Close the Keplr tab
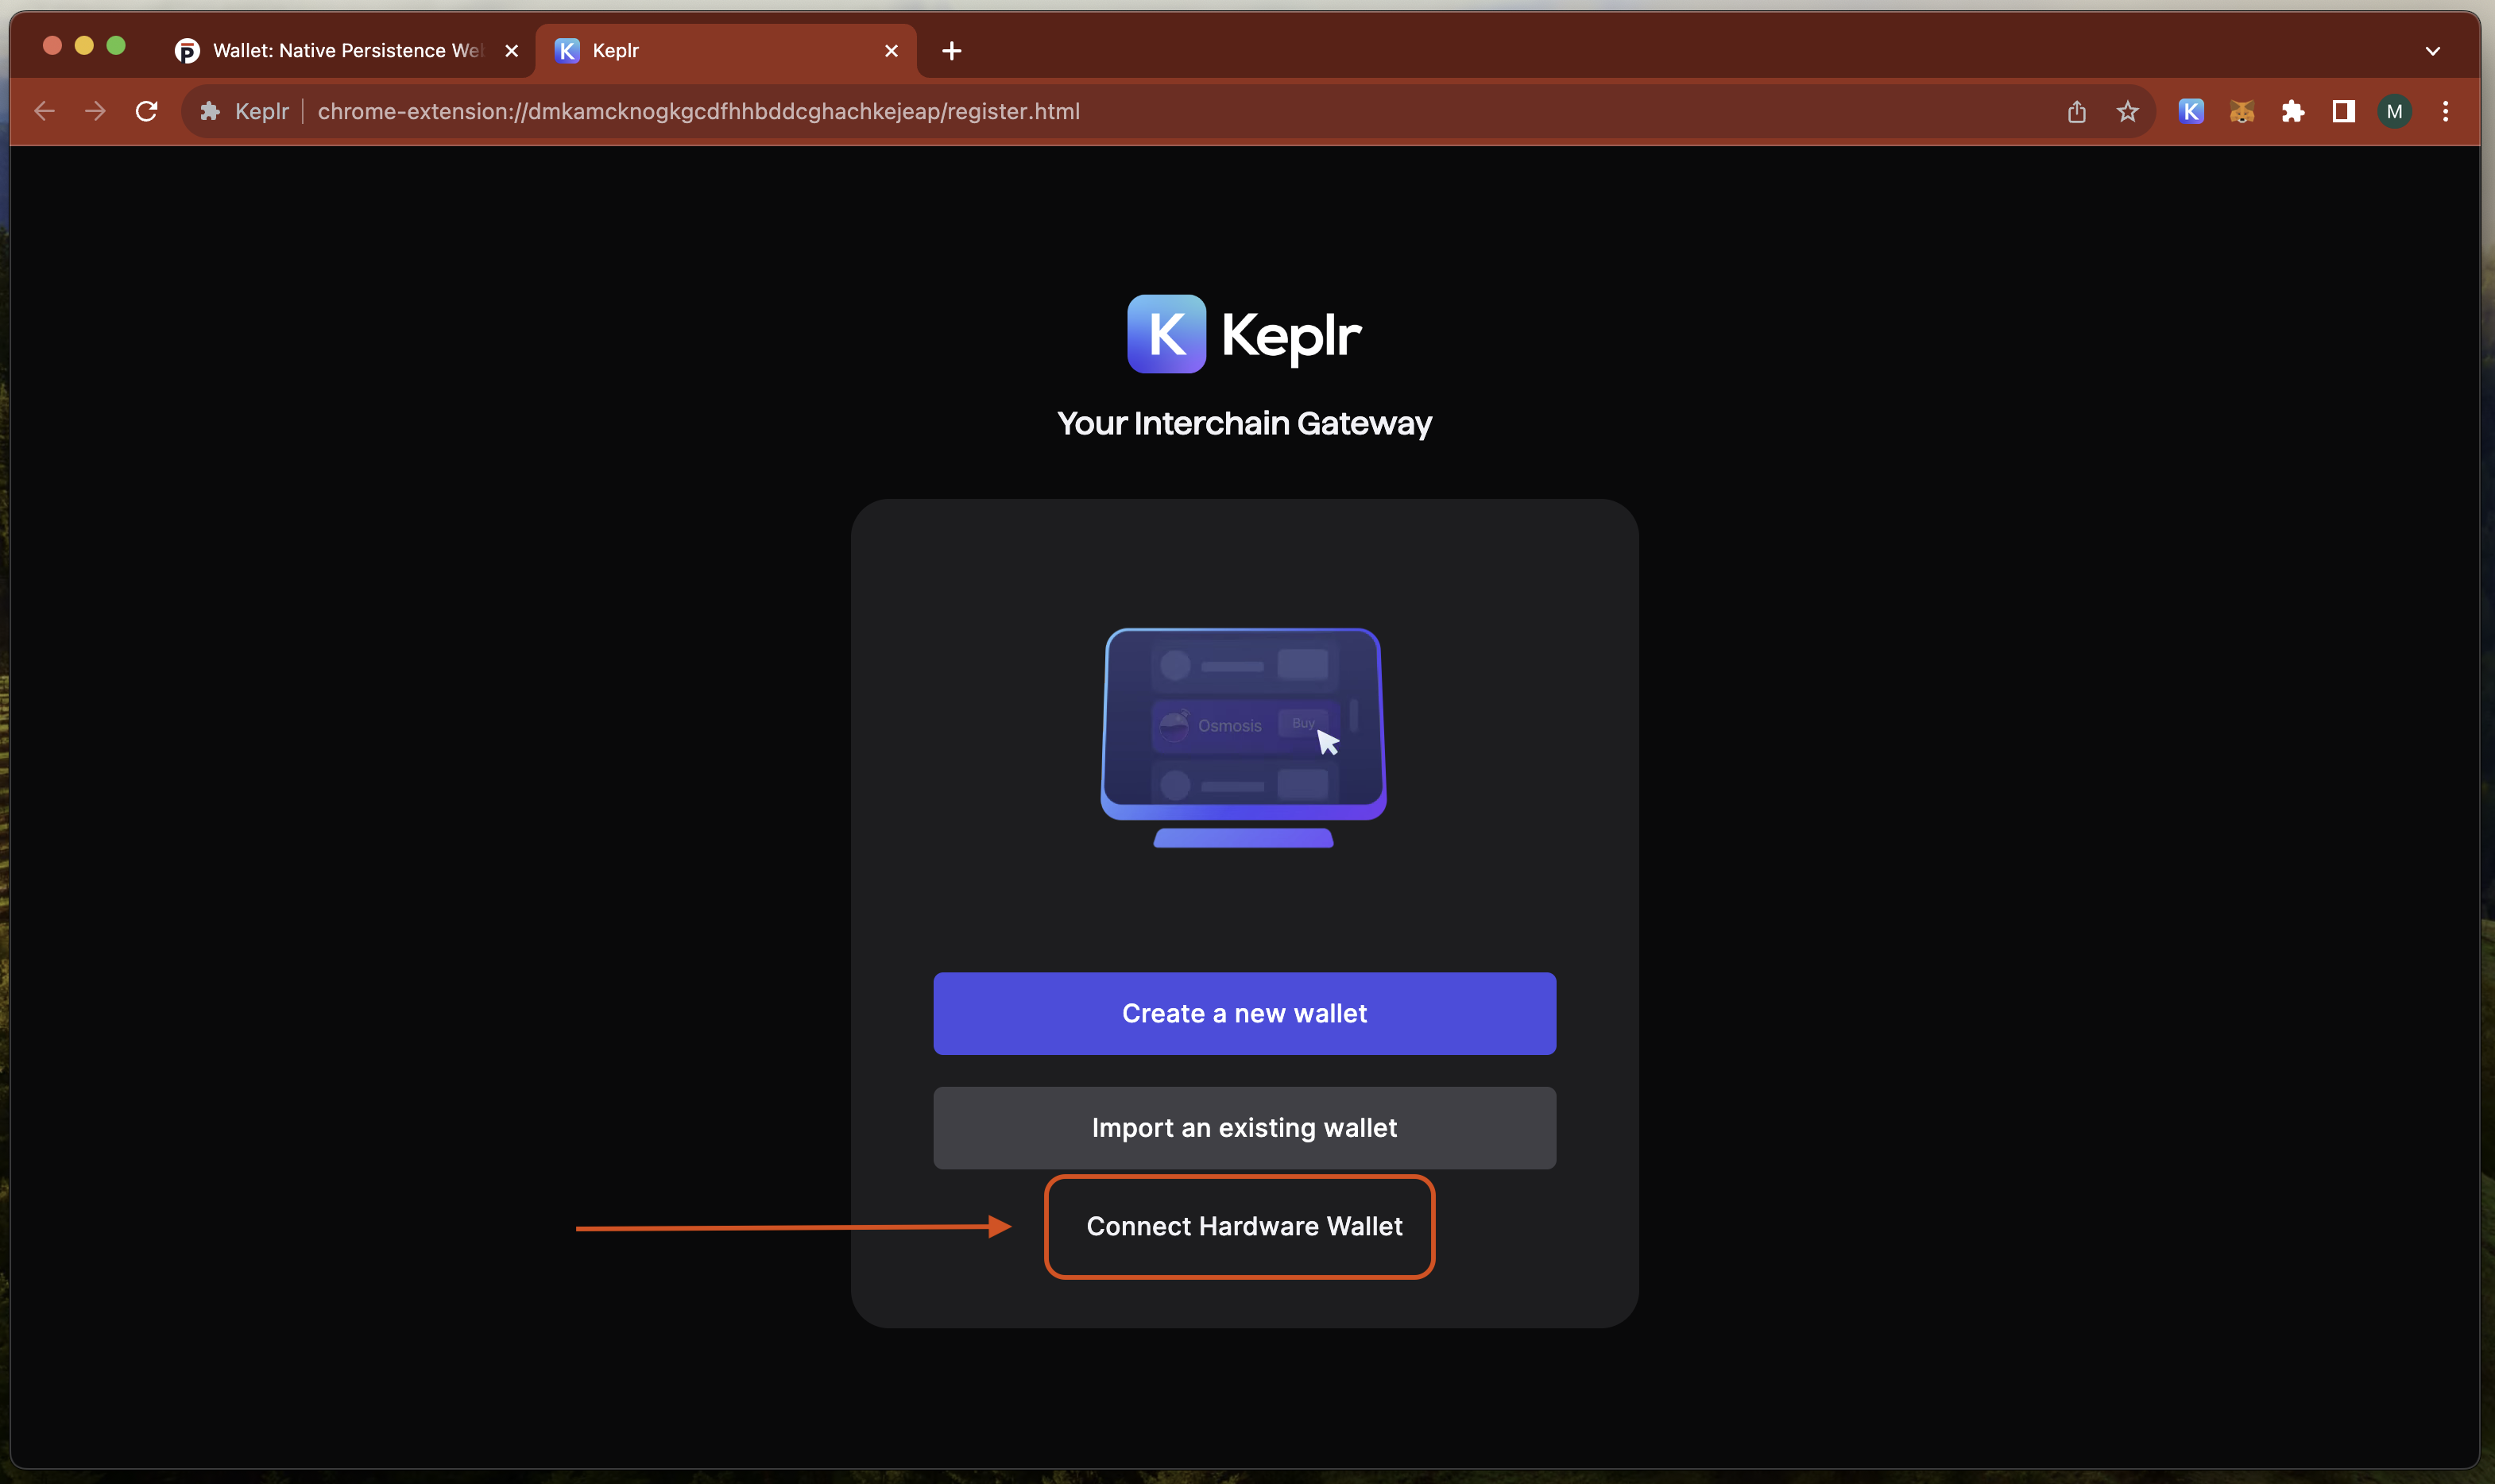The height and width of the screenshot is (1484, 2495). pos(891,50)
